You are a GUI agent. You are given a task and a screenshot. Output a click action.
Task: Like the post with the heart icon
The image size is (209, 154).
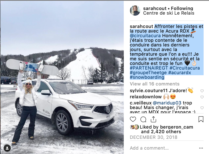pos(133,119)
